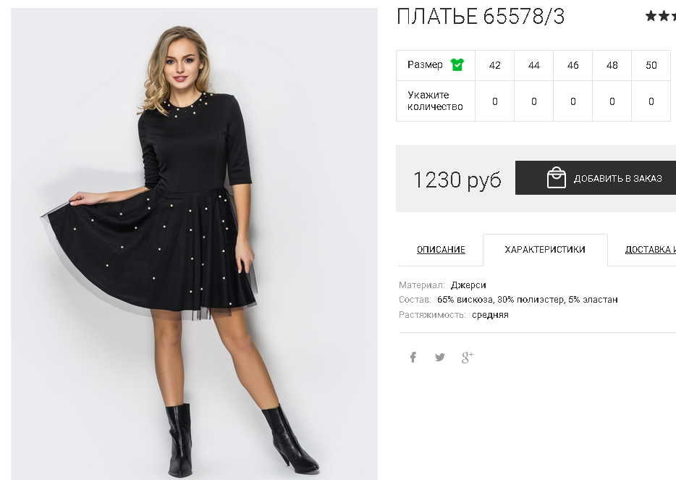Rate product with second star
The height and width of the screenshot is (480, 676).
coord(664,17)
